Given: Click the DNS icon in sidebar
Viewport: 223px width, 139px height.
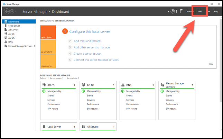Looking at the screenshot, I should point(6,42).
